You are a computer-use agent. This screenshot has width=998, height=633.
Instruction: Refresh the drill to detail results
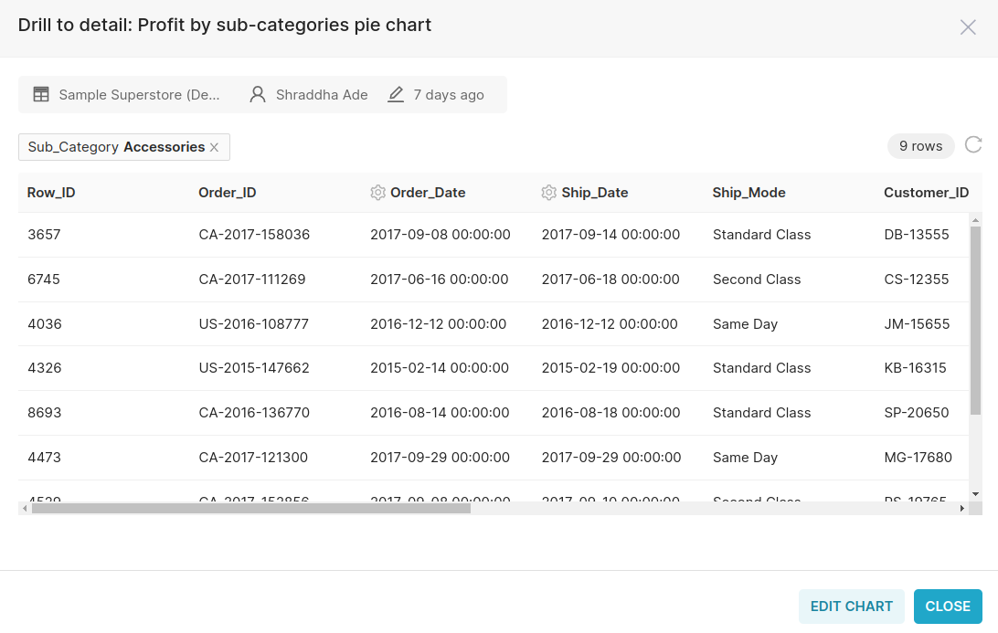(972, 144)
